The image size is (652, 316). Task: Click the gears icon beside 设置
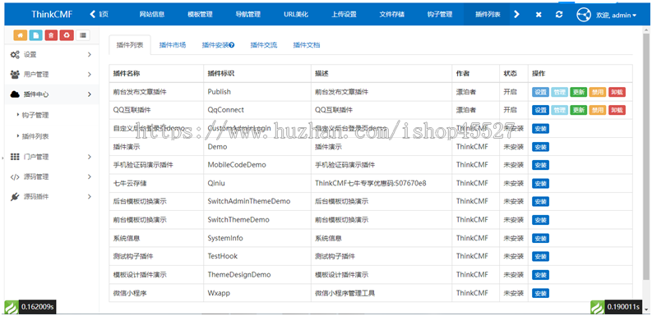point(15,54)
